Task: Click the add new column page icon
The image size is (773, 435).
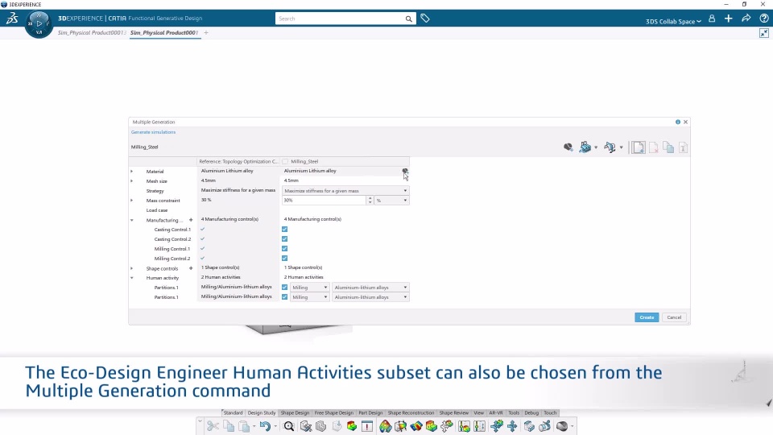Action: point(639,147)
